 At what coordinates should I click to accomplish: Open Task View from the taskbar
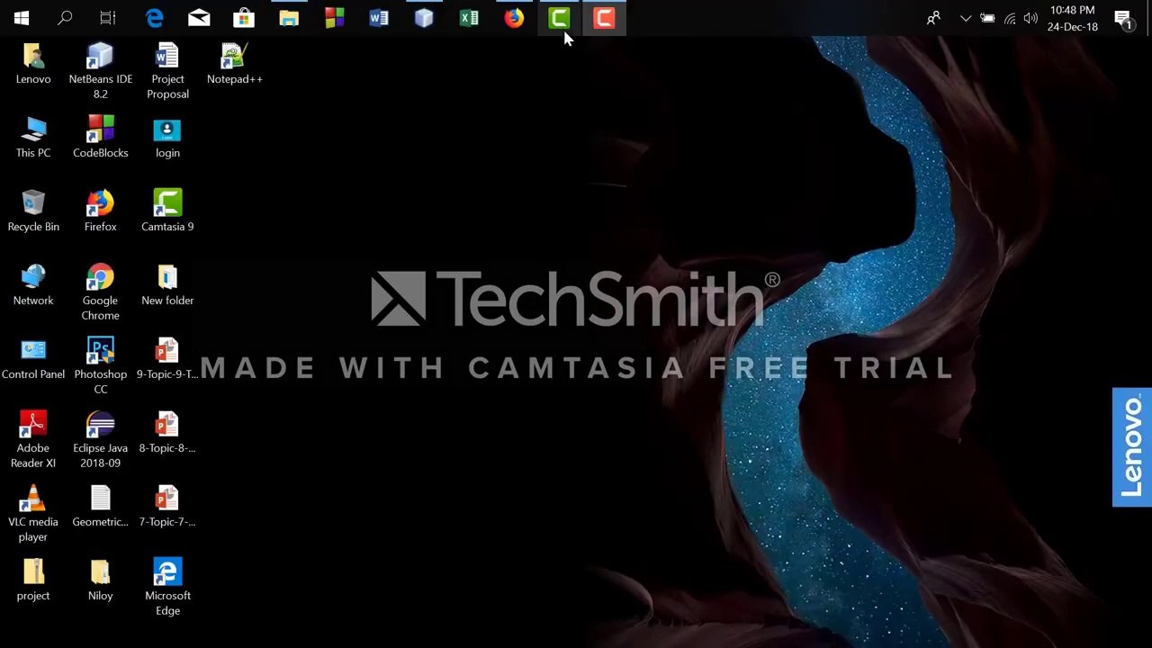(x=108, y=18)
